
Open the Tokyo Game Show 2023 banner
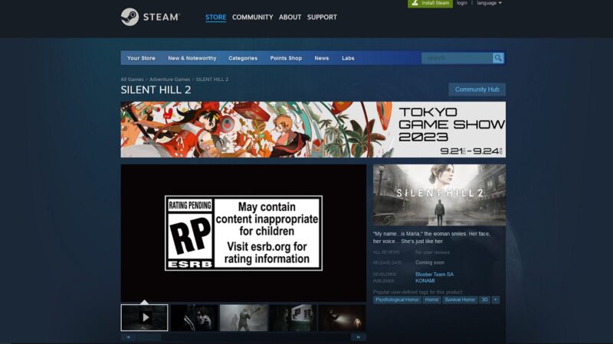[313, 129]
